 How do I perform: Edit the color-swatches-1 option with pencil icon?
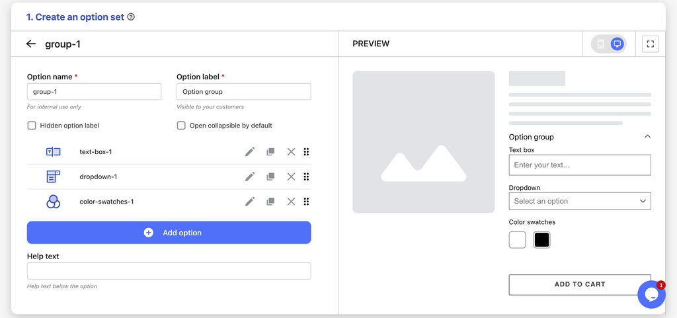pyautogui.click(x=250, y=202)
